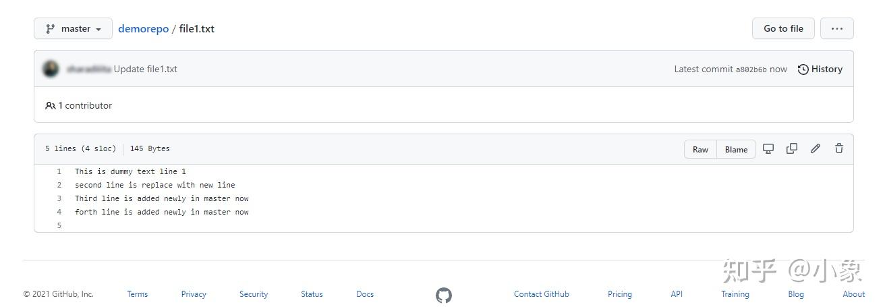Open the Blame view
Image resolution: width=885 pixels, height=307 pixels.
[x=736, y=150]
